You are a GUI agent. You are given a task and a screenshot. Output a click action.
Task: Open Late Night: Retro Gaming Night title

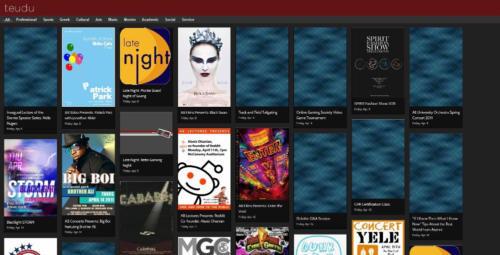point(142,163)
